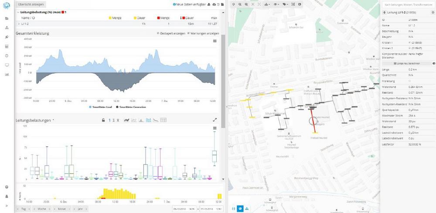Image resolution: width=436 pixels, height=213 pixels.
Task: Open the help icon in left sidebar
Action: click(7, 187)
